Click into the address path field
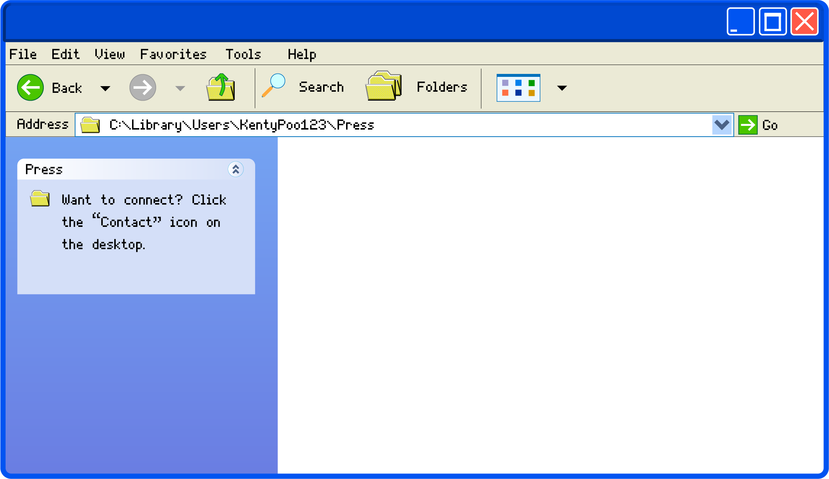Screen dimensions: 829x479 (x=404, y=125)
